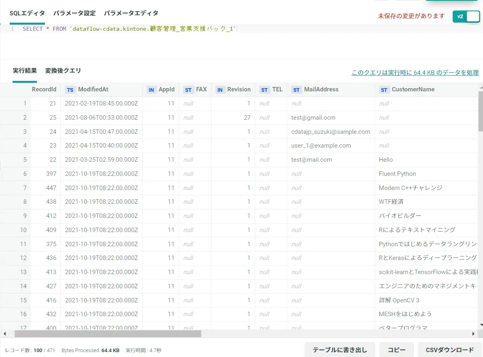Click the TS type badge beside ModifiedAt
This screenshot has height=357, width=483.
(70, 90)
